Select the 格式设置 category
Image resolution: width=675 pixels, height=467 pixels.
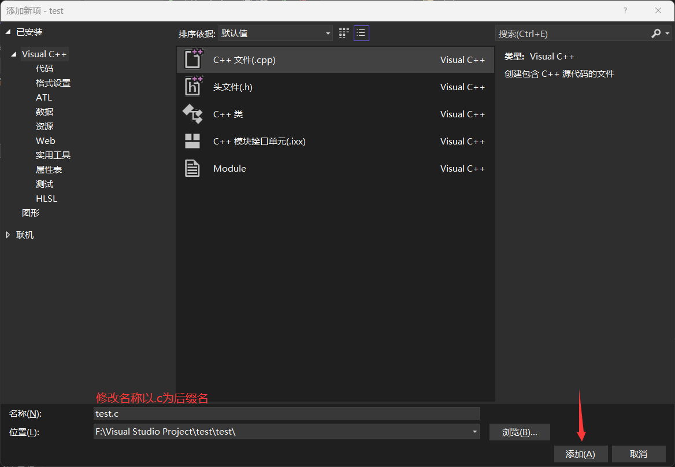(x=53, y=83)
